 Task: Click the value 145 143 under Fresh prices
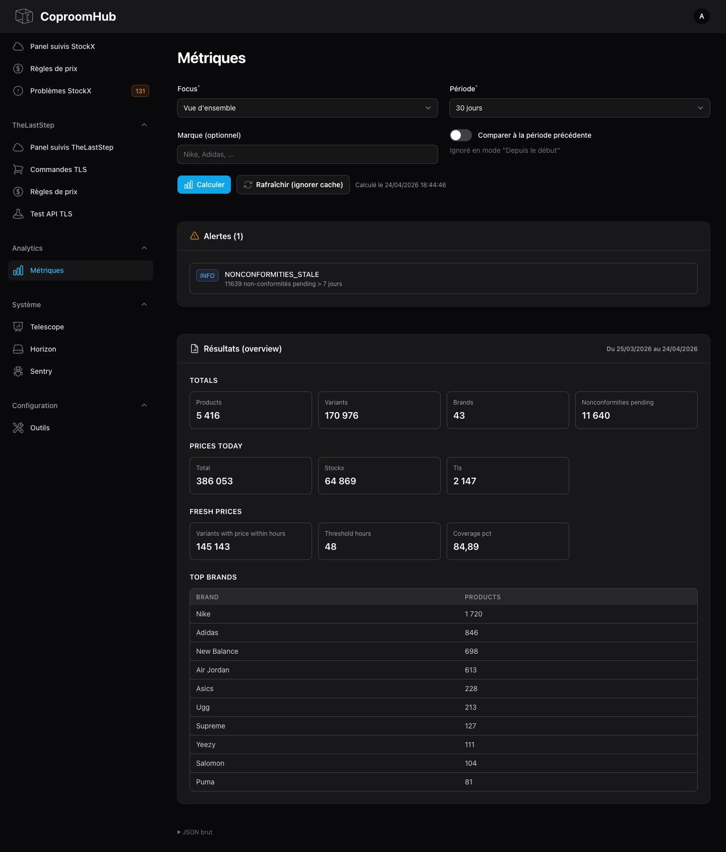213,547
